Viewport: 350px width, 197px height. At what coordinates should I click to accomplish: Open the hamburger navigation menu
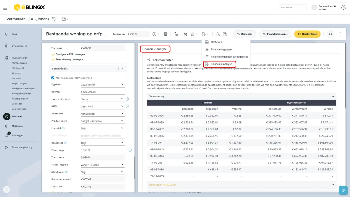[x=5, y=8]
